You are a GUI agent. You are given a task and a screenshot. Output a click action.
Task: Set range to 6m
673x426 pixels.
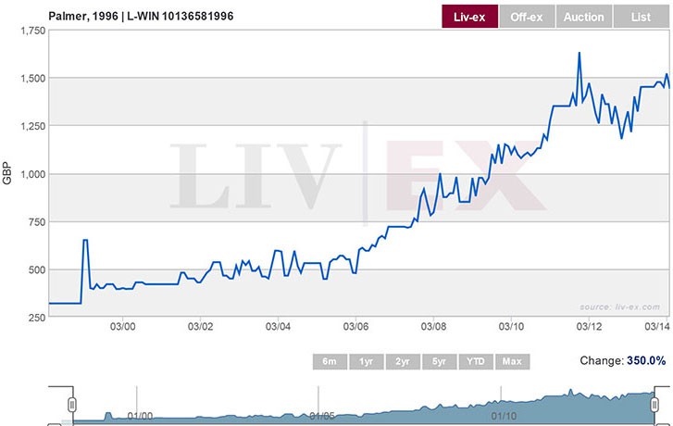point(330,361)
